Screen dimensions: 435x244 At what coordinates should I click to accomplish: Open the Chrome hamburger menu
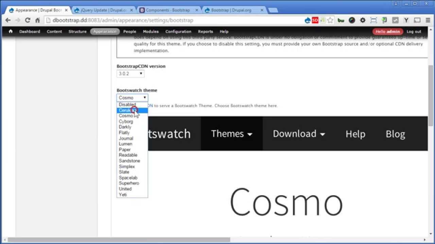428,20
